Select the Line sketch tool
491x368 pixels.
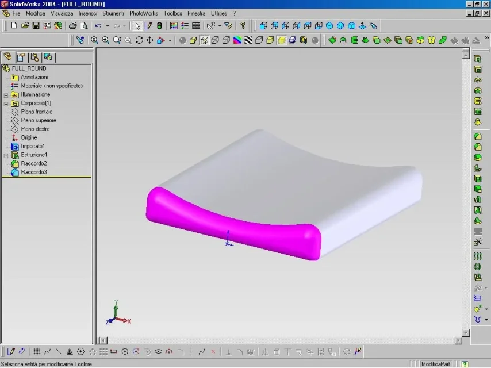click(59, 352)
